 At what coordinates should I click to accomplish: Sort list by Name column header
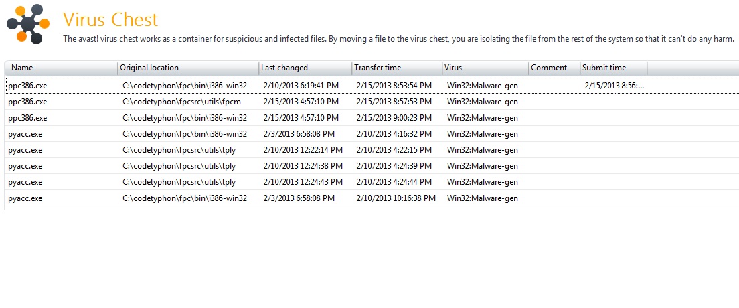[x=62, y=68]
